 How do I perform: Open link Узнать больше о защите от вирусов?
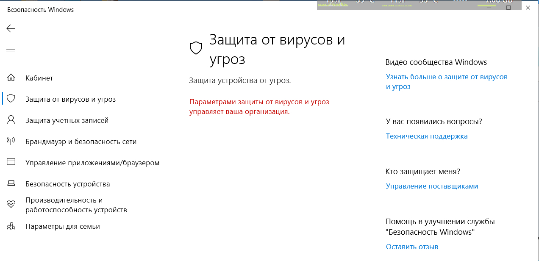pyautogui.click(x=447, y=82)
